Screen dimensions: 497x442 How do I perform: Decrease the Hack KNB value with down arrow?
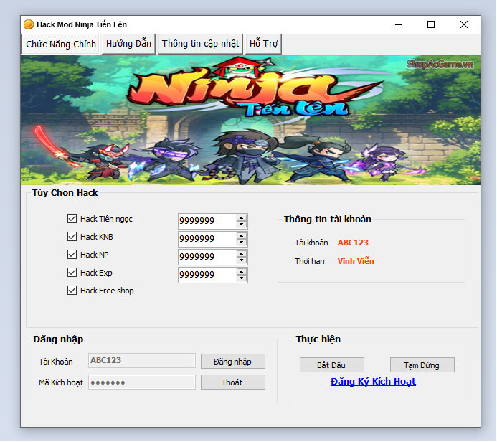[x=242, y=243]
